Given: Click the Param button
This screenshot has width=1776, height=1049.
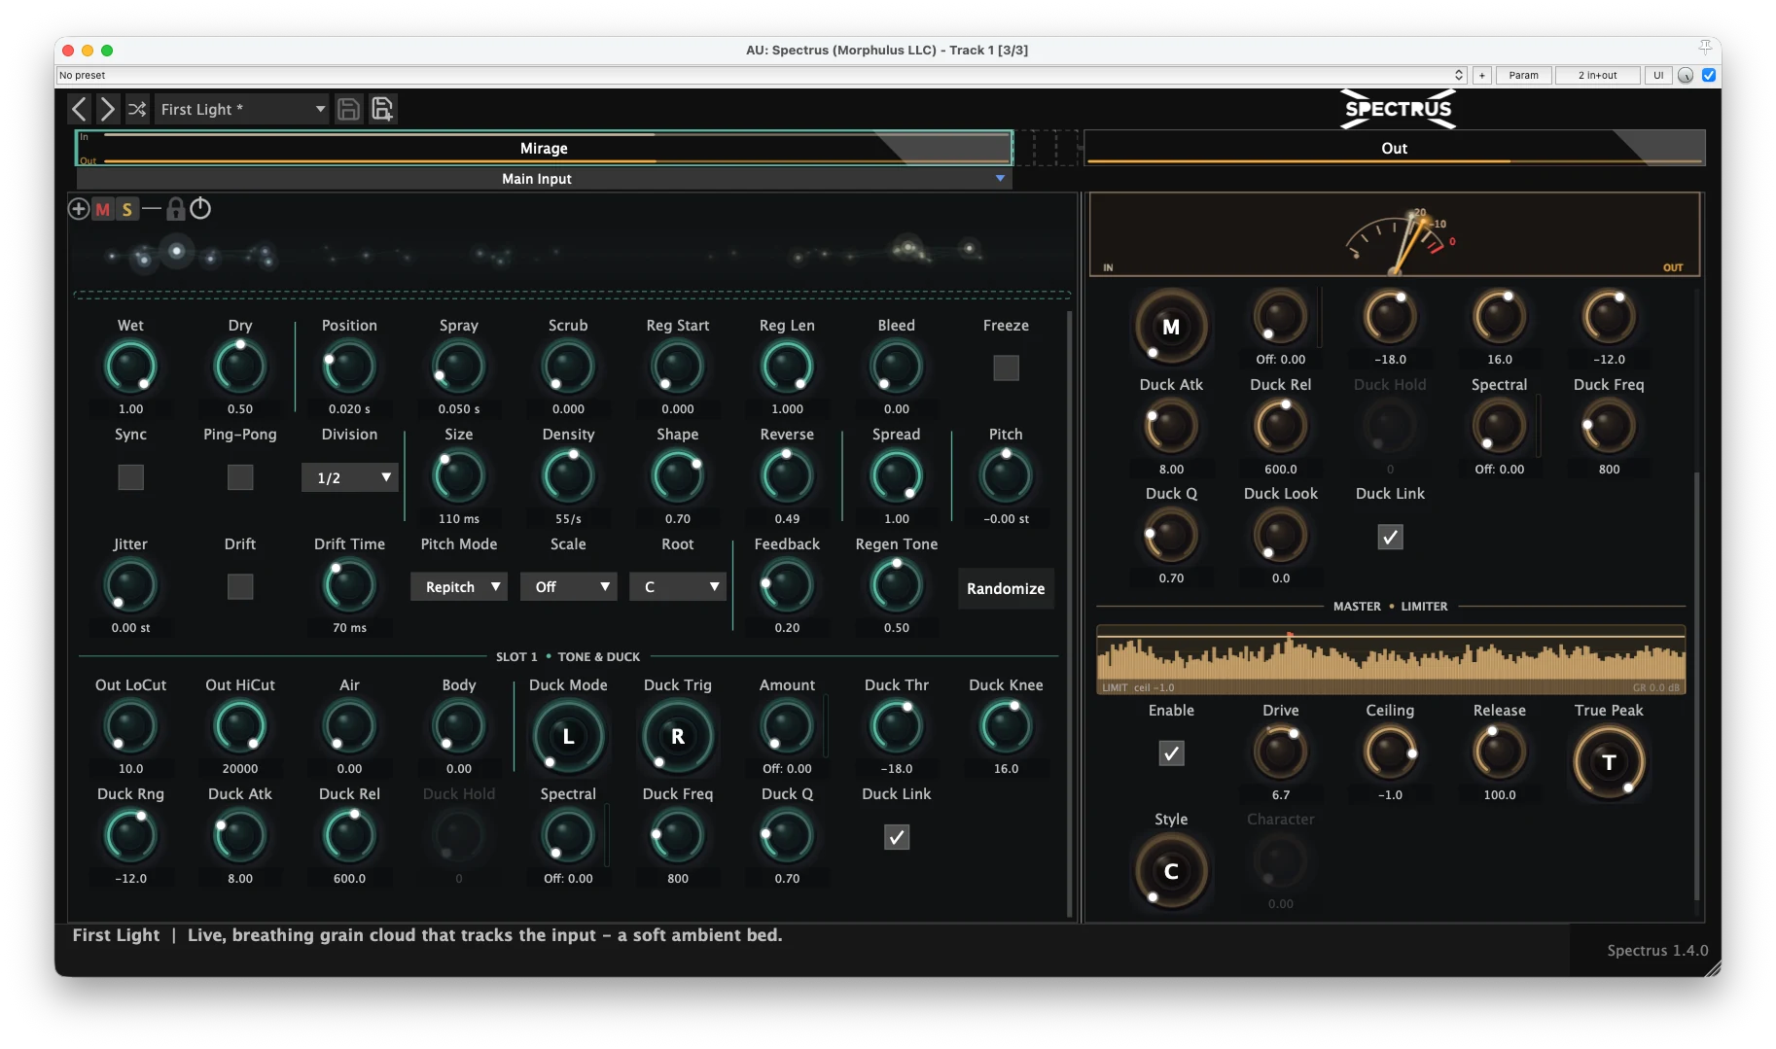Looking at the screenshot, I should coord(1523,75).
